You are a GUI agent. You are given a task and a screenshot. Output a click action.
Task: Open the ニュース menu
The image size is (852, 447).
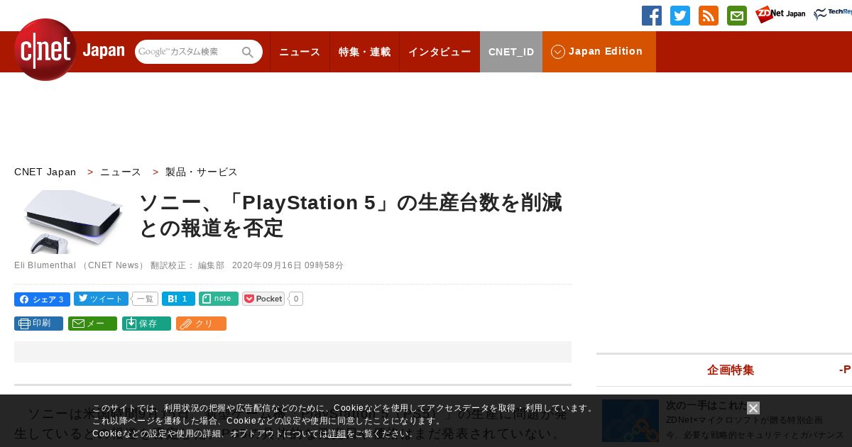point(300,52)
